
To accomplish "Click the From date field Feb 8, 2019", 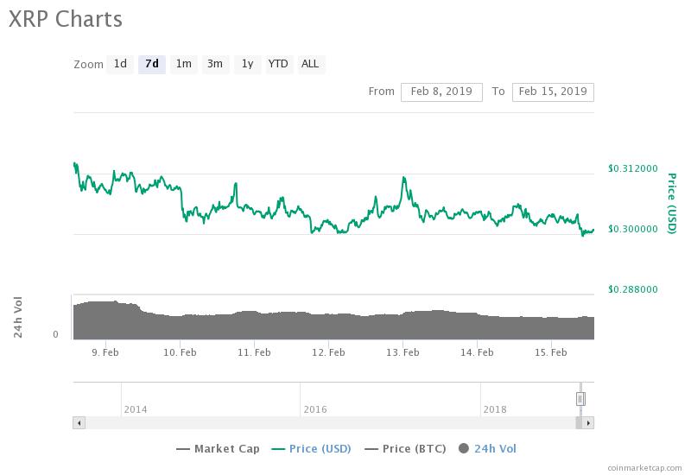I will [x=441, y=92].
